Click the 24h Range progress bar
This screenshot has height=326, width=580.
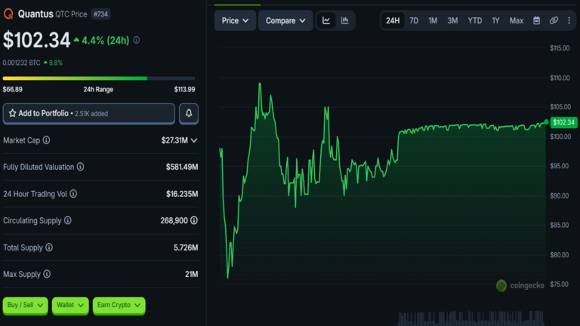coord(99,78)
